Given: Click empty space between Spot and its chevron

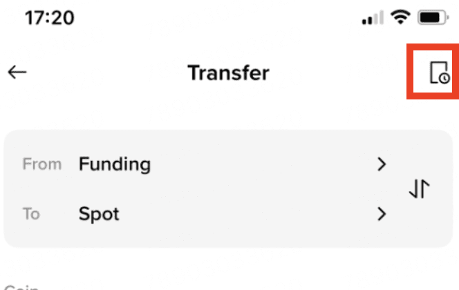Looking at the screenshot, I should [x=249, y=214].
